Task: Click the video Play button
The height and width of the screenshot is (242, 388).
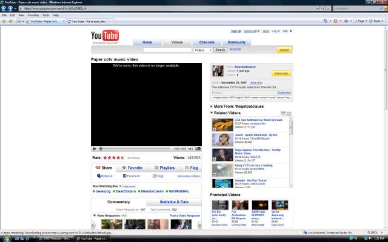Action: click(x=95, y=149)
